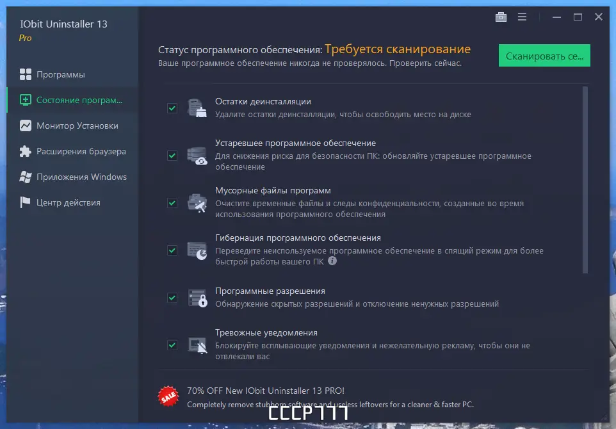The width and height of the screenshot is (616, 429).
Task: Open the hamburger menu at the top right
Action: click(x=522, y=17)
